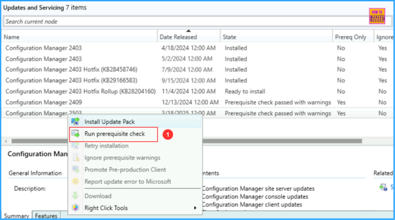The height and width of the screenshot is (220, 395).
Task: Click Configuration Manager console updates text
Action: pyautogui.click(x=255, y=196)
